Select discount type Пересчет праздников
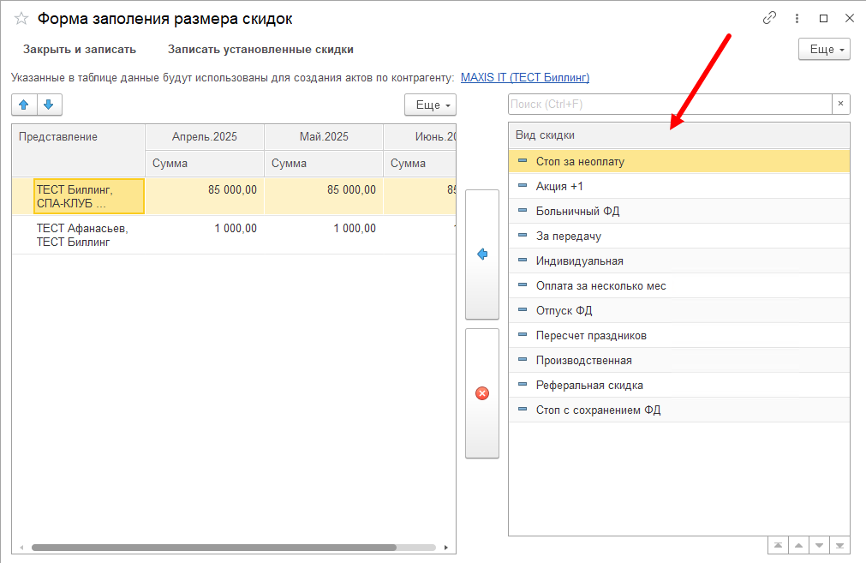Image resolution: width=866 pixels, height=563 pixels. point(678,335)
